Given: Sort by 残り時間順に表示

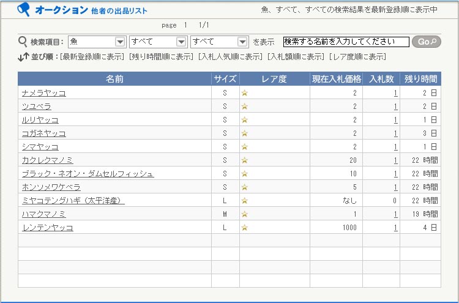Looking at the screenshot, I should pos(162,57).
